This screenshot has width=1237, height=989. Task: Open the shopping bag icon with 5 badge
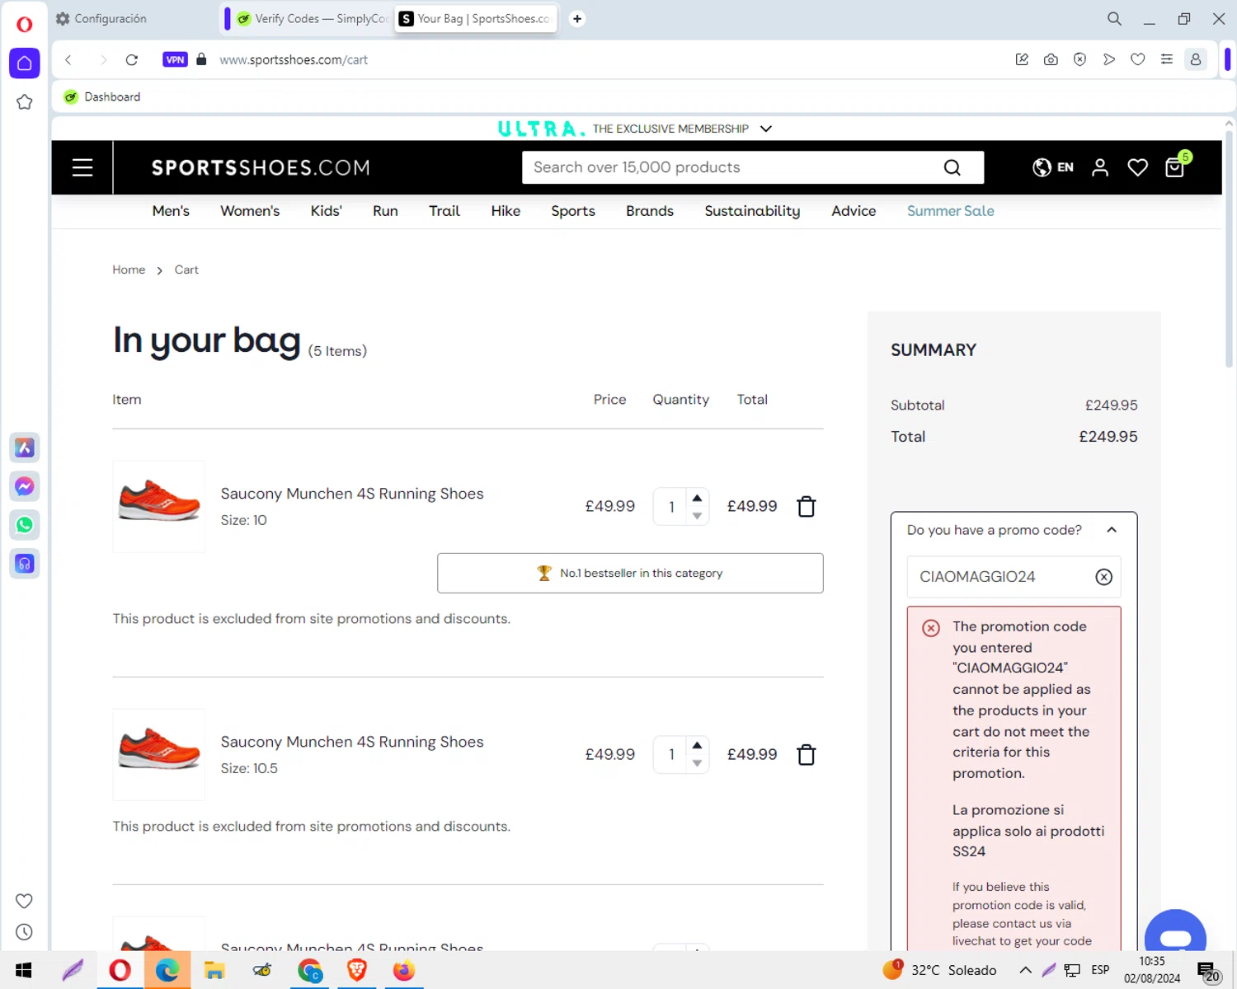point(1177,166)
